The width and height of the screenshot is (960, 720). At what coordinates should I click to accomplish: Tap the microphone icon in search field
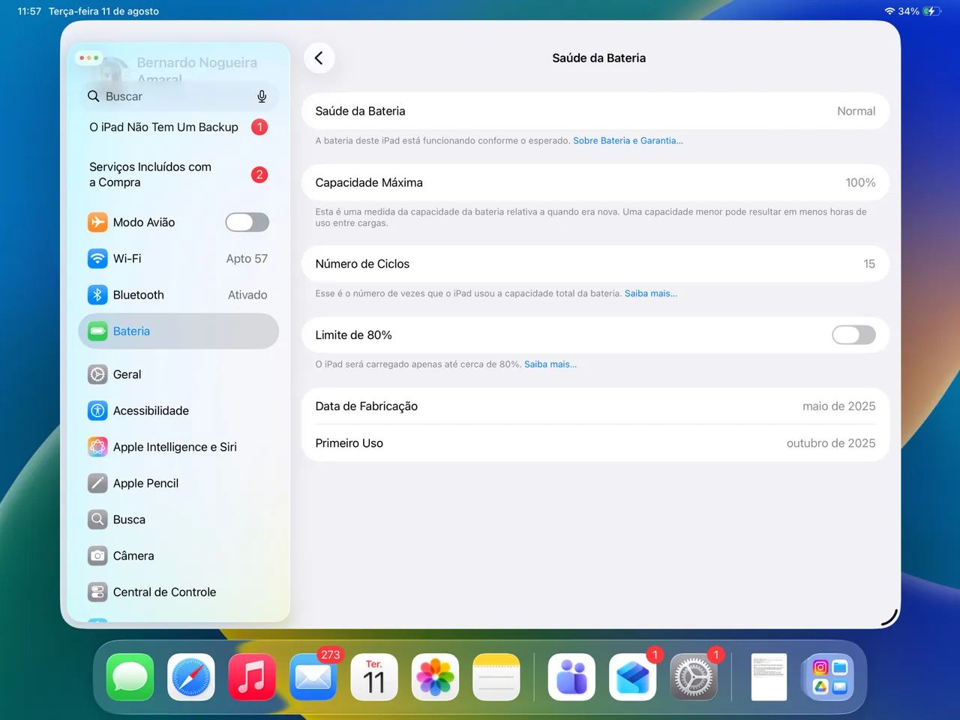point(262,96)
